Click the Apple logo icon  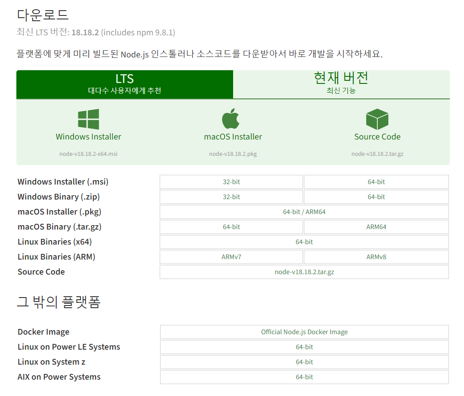pos(231,118)
